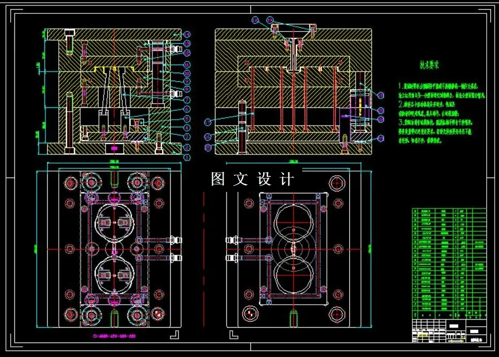Click the magenta part-code text under the plan view

114,336
